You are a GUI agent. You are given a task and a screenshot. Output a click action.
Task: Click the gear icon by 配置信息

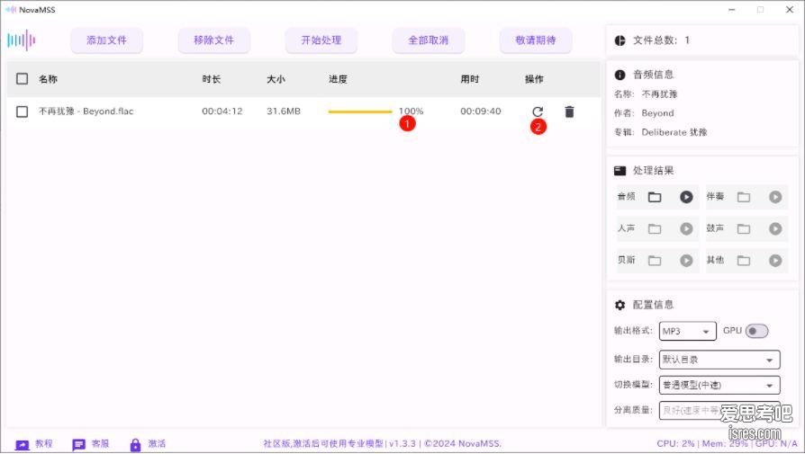pyautogui.click(x=620, y=305)
